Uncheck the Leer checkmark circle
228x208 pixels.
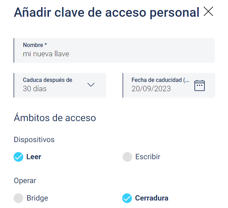click(18, 157)
